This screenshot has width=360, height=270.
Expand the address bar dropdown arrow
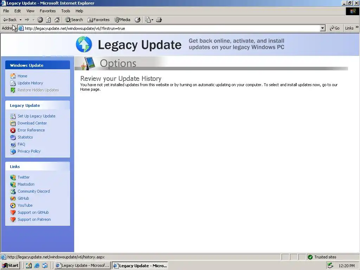(x=323, y=28)
